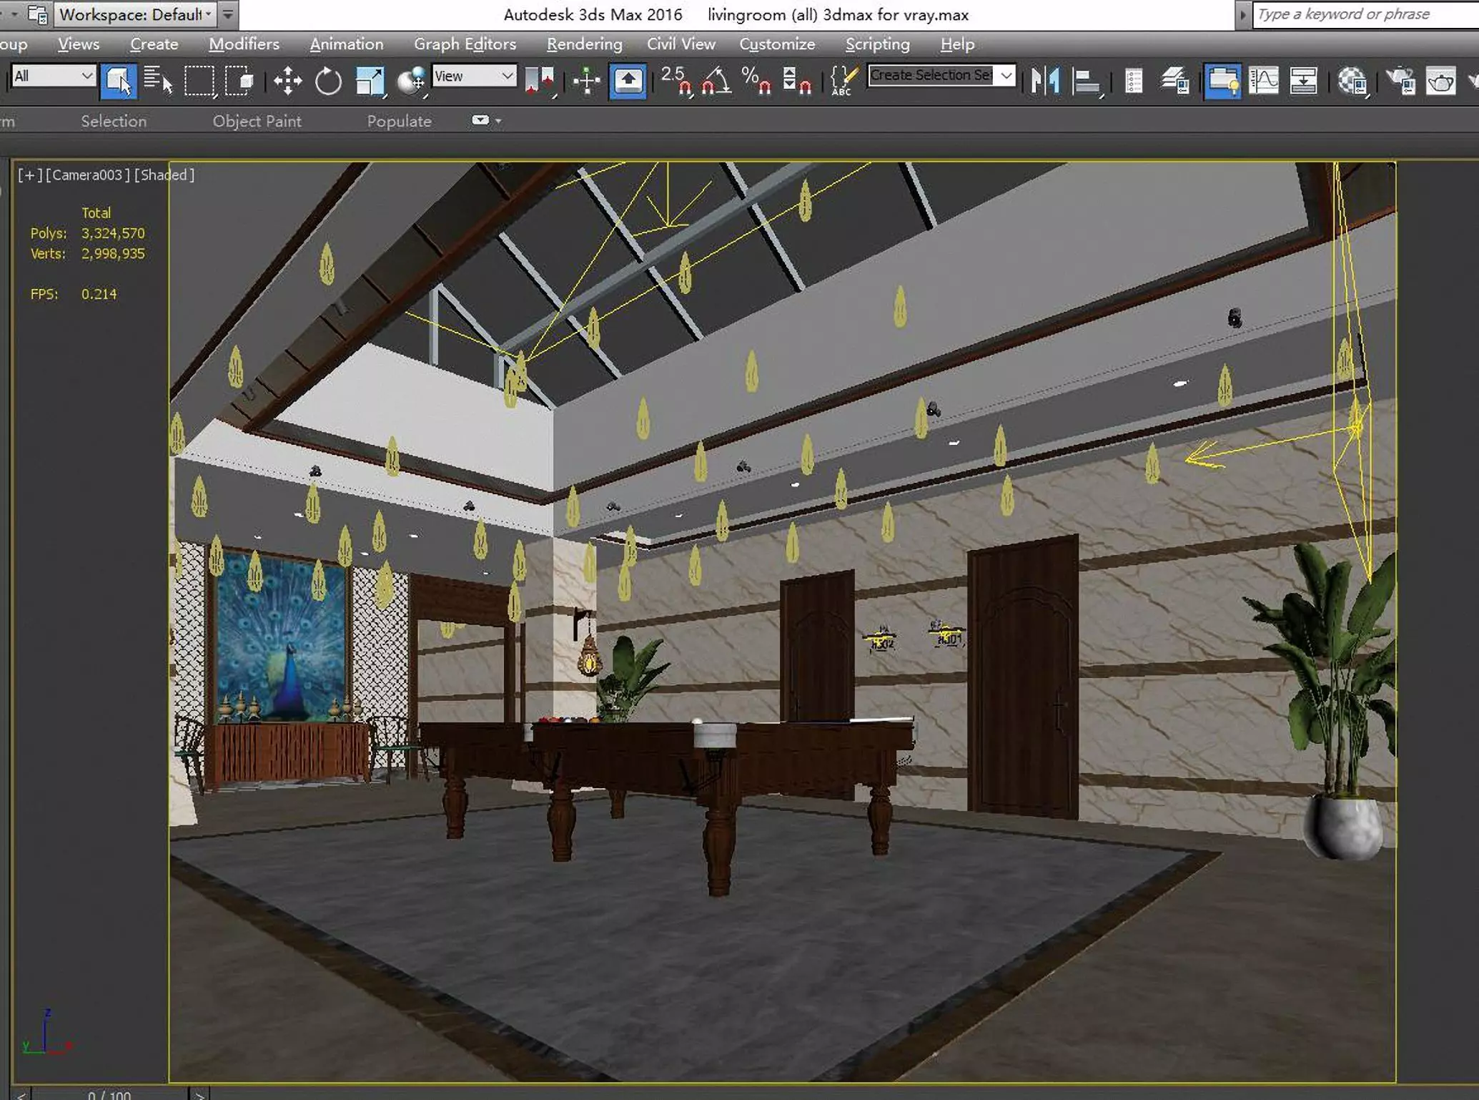Toggle Keyboard Shortcut Override
Screen dimensions: 1479x1100
[x=628, y=80]
